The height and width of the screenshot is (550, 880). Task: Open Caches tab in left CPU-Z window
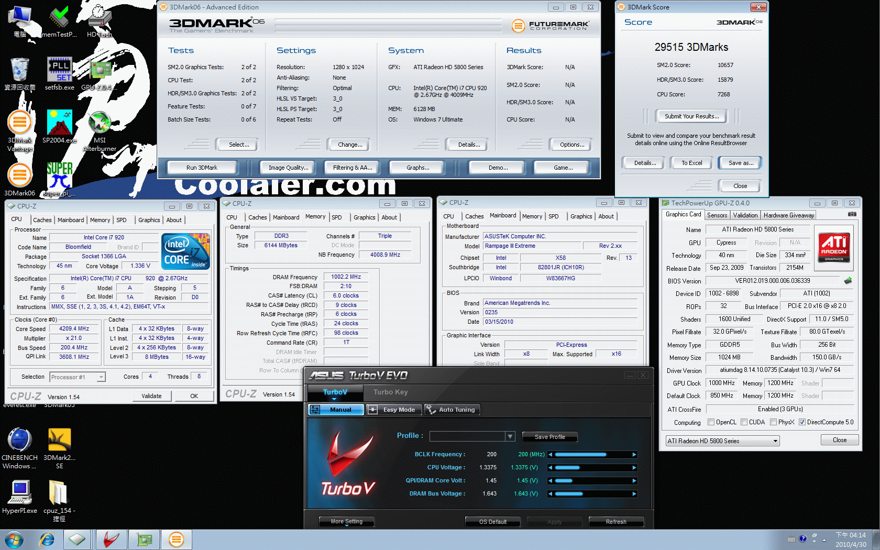42,220
